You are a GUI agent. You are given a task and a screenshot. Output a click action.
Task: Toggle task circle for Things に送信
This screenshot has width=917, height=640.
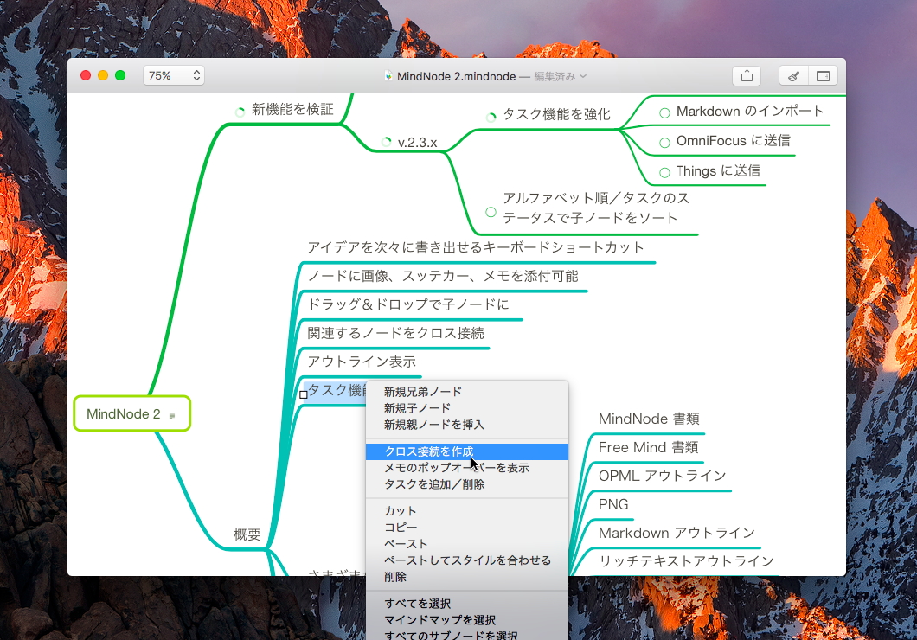[x=664, y=172]
